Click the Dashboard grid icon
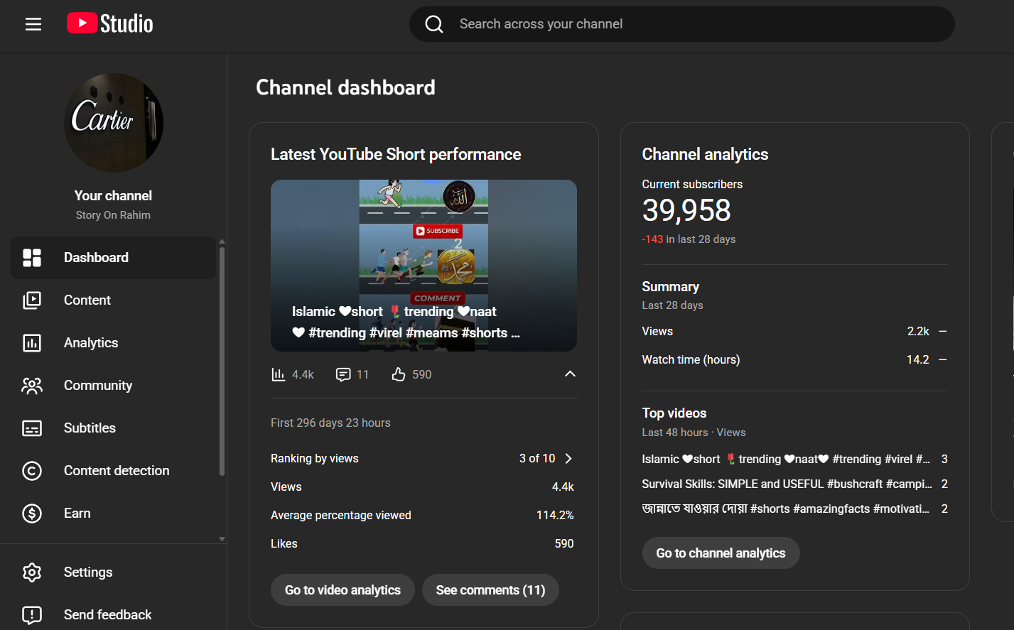The height and width of the screenshot is (630, 1014). (x=32, y=258)
